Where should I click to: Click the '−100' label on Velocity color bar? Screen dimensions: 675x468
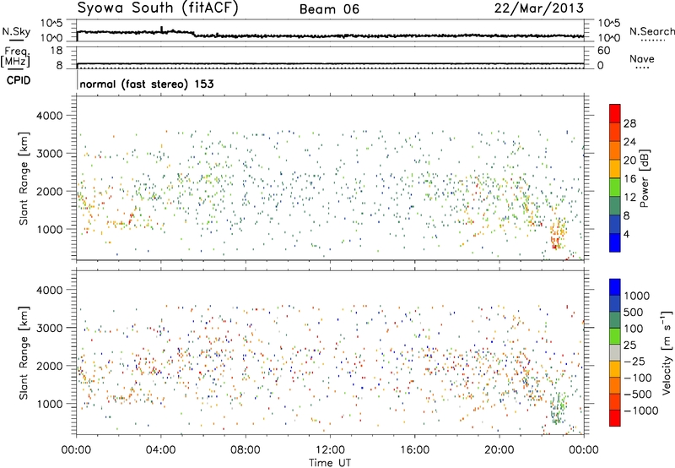[x=638, y=378]
